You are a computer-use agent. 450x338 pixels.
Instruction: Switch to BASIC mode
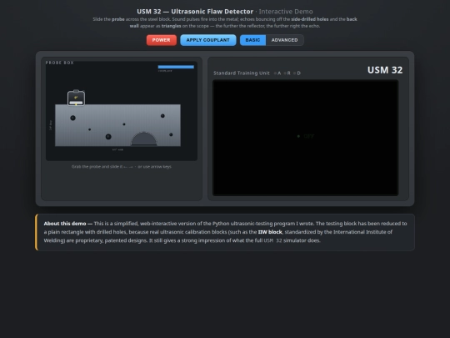pyautogui.click(x=252, y=40)
